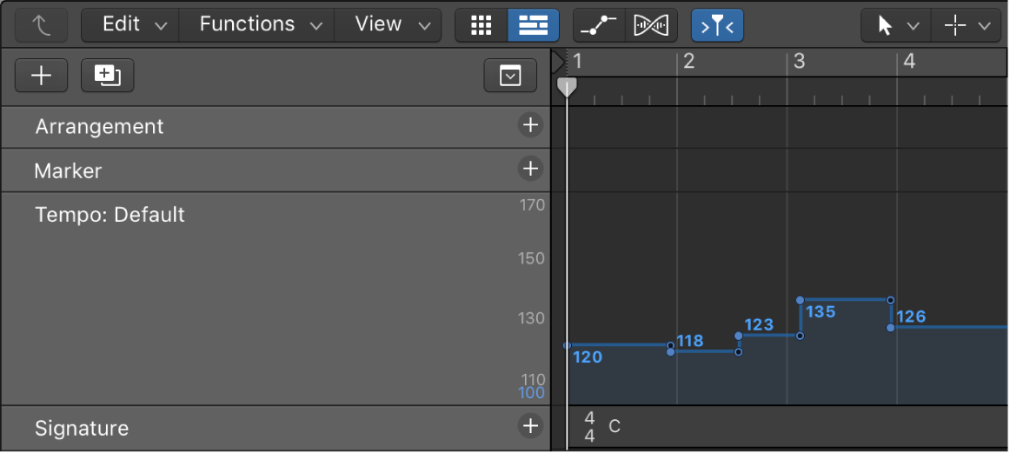
Task: Select the 118 tempo point
Action: (x=670, y=352)
